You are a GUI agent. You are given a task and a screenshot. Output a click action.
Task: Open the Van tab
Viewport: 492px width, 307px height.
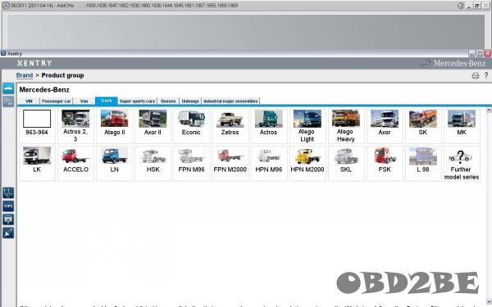click(84, 102)
